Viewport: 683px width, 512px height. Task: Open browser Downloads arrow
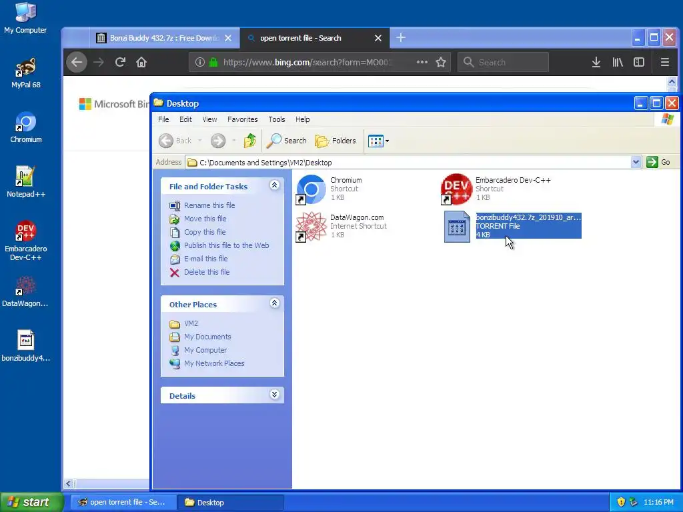tap(596, 62)
